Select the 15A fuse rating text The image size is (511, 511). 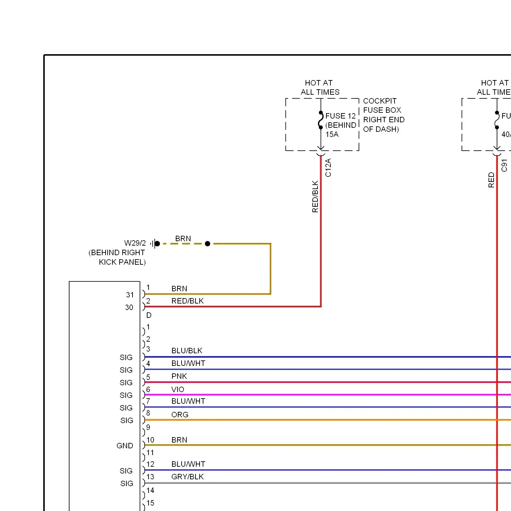pyautogui.click(x=332, y=134)
